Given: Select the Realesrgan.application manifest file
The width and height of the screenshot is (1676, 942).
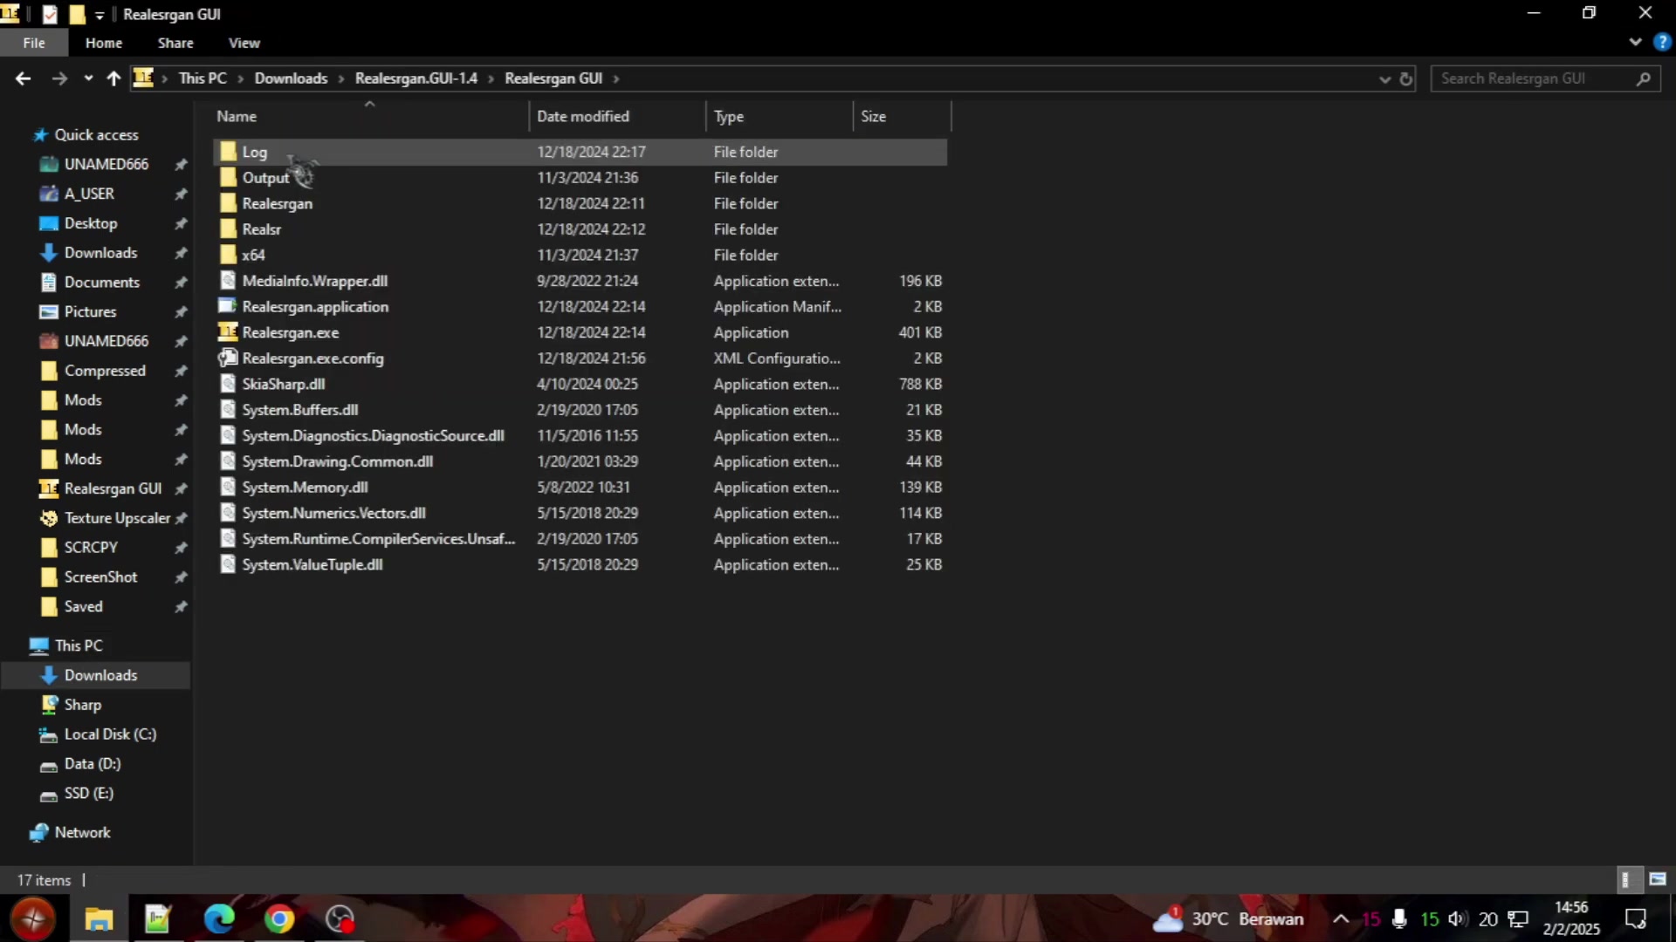Looking at the screenshot, I should [315, 306].
